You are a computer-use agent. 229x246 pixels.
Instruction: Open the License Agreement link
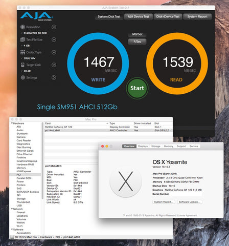(x=187, y=215)
